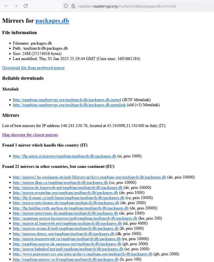Click the browser forward arrow
This screenshot has height=262, width=214.
click(16, 6)
